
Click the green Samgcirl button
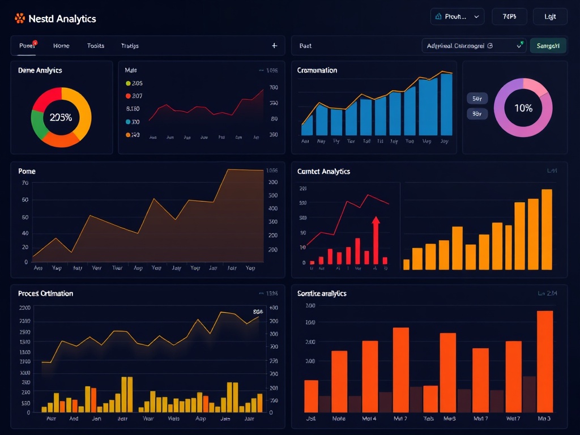pyautogui.click(x=548, y=46)
